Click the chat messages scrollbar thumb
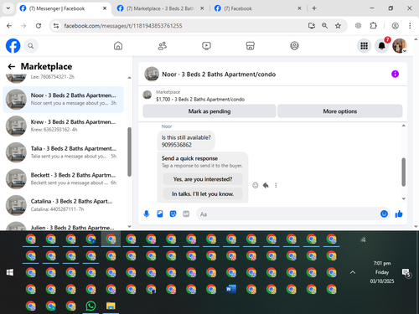The width and height of the screenshot is (419, 314). tap(403, 172)
